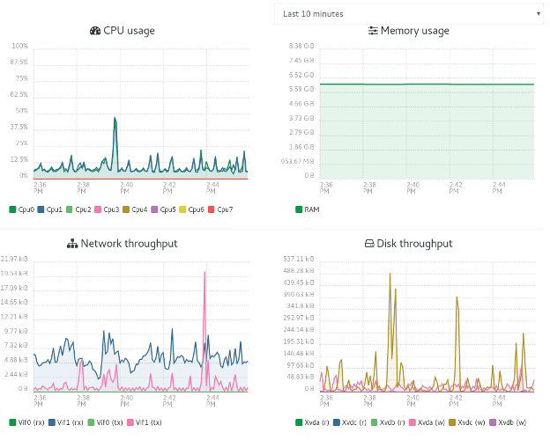
Task: Click the 21.97 kB network axis label
Action: [x=14, y=259]
